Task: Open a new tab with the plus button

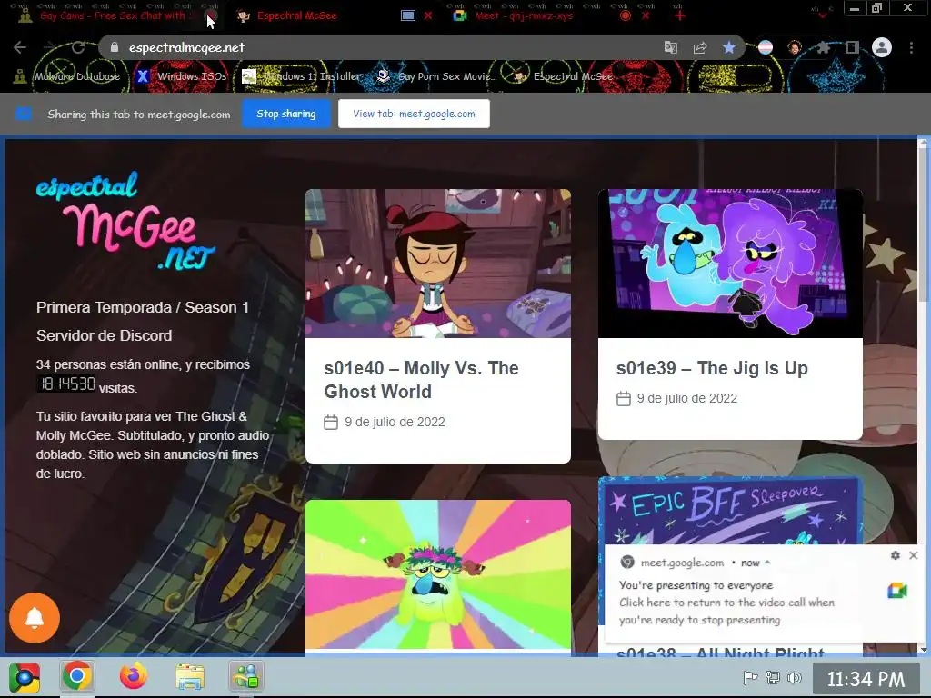Action: 680,16
